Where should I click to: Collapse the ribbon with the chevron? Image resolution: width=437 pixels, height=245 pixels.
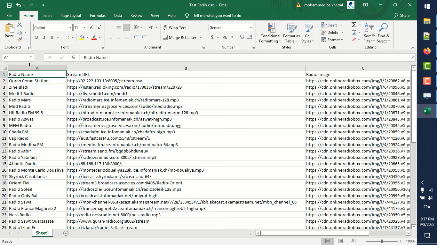pyautogui.click(x=413, y=48)
